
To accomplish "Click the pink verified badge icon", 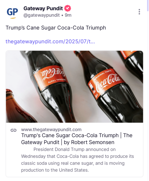I will click(67, 8).
